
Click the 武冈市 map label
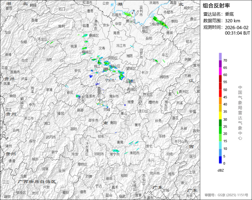(x=51, y=137)
